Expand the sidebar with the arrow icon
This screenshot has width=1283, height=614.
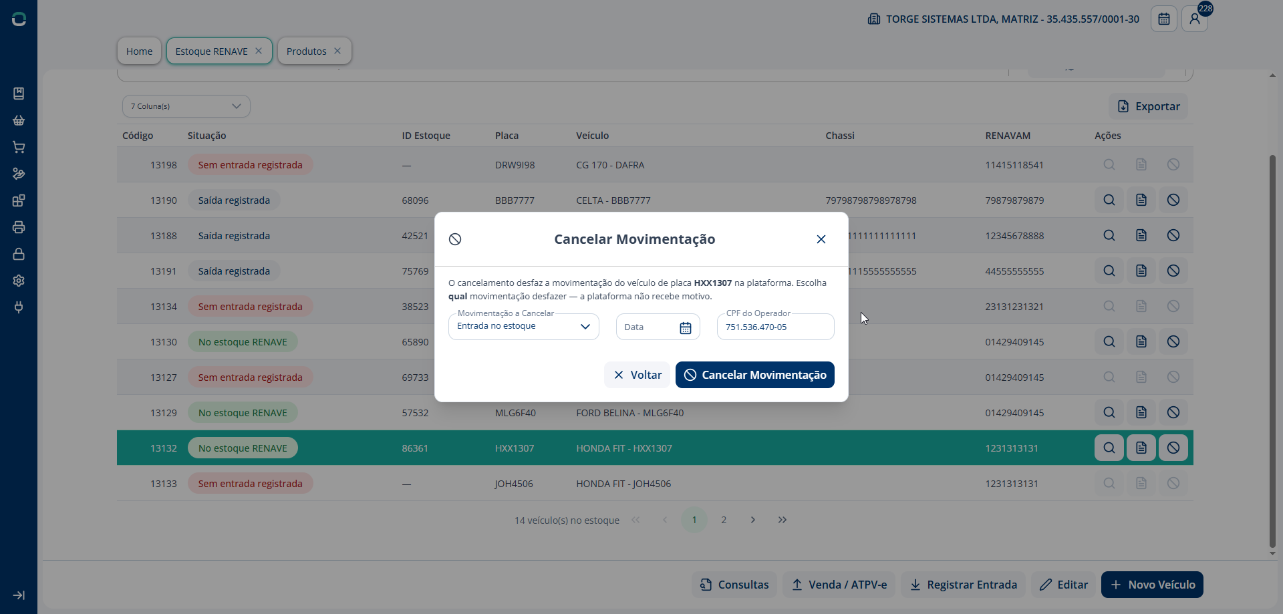click(x=19, y=595)
